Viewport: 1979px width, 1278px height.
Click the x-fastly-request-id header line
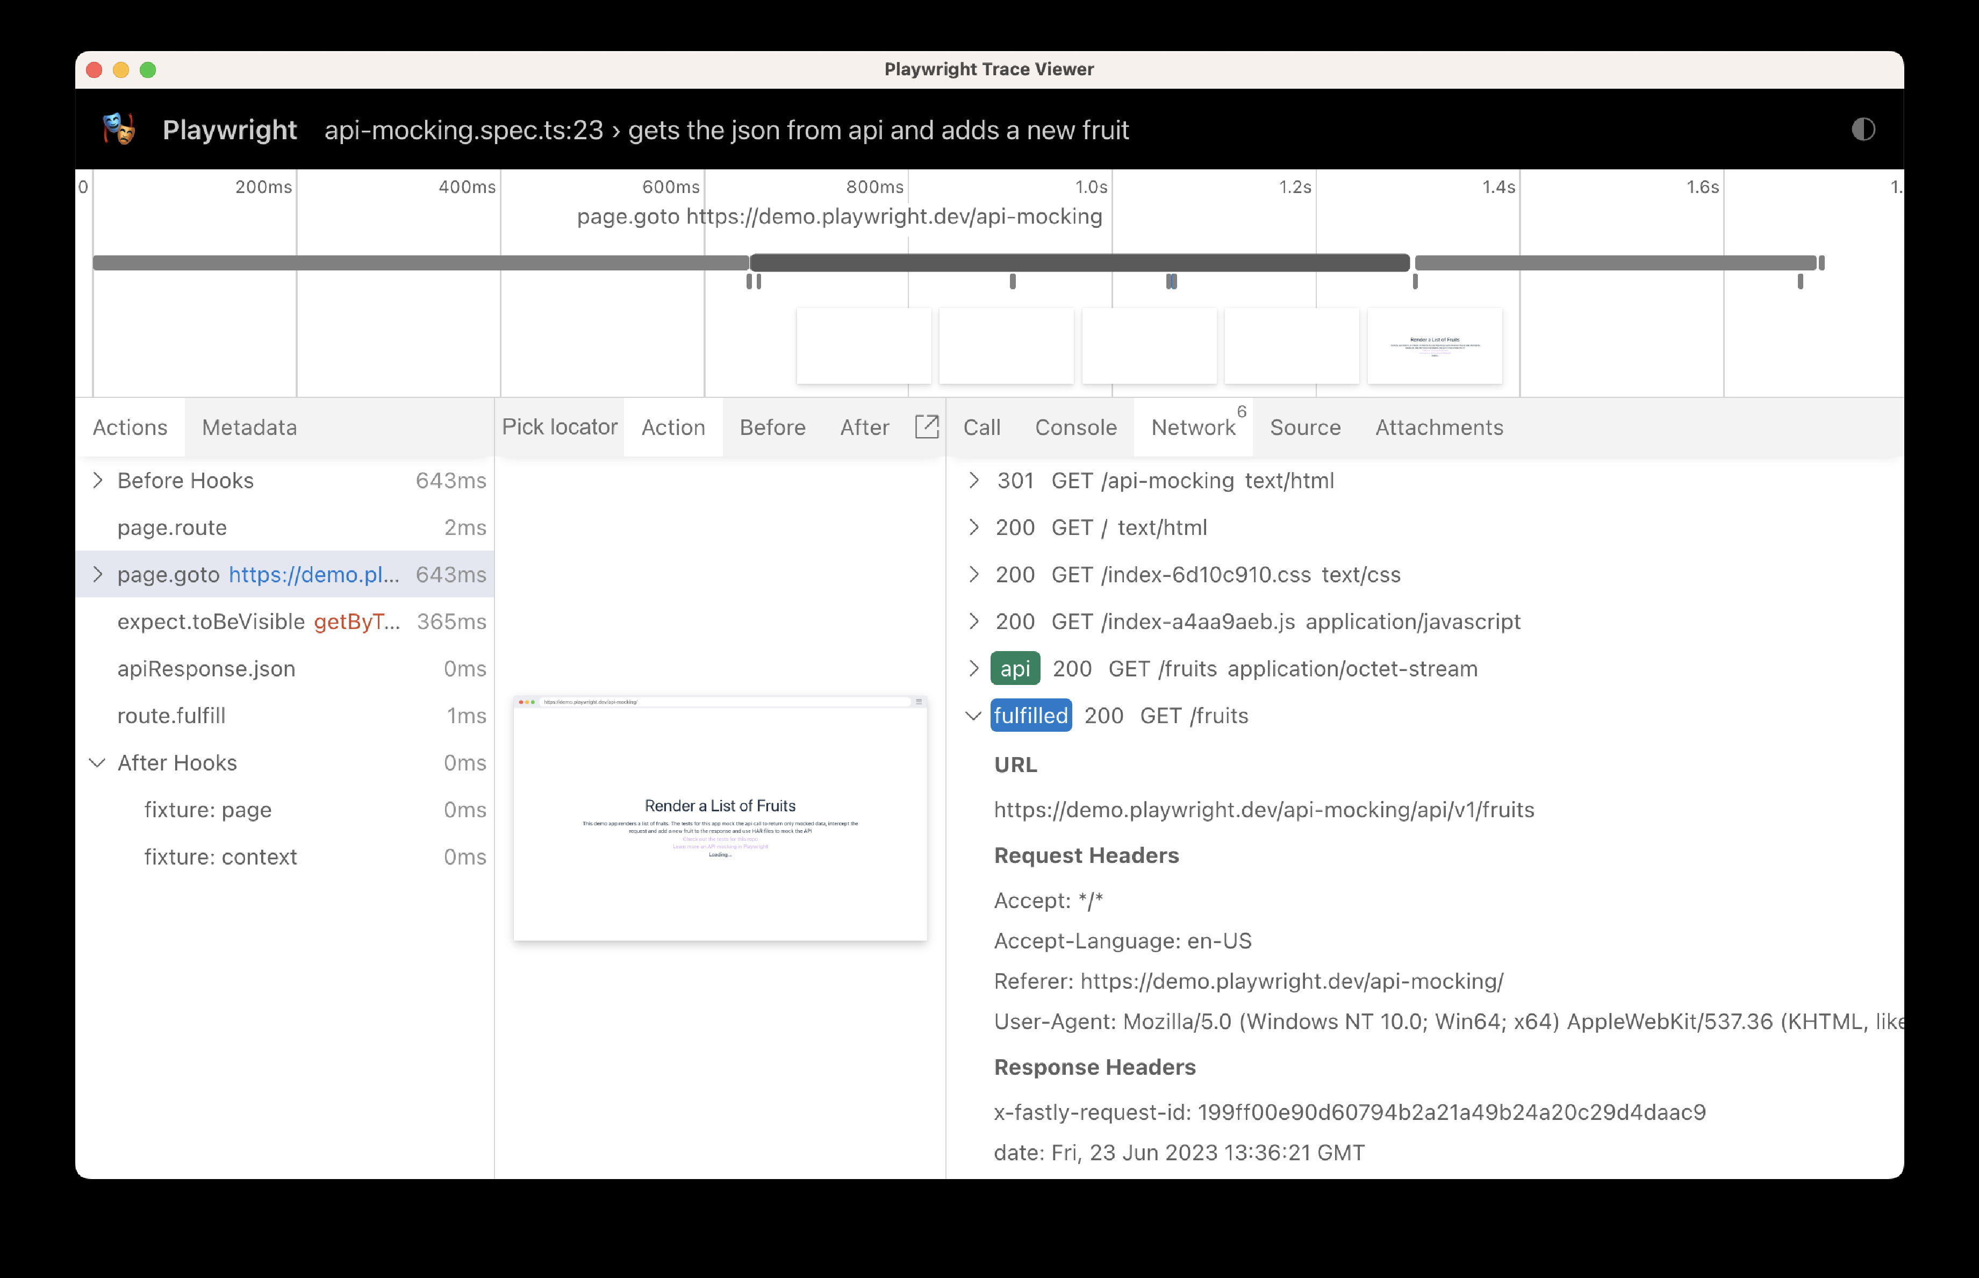(x=1350, y=1112)
